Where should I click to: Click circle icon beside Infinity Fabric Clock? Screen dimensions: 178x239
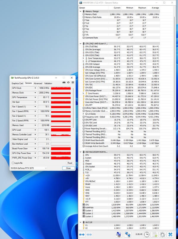(x=84, y=108)
